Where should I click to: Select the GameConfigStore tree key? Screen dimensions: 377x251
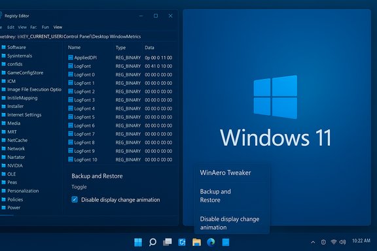pos(26,73)
